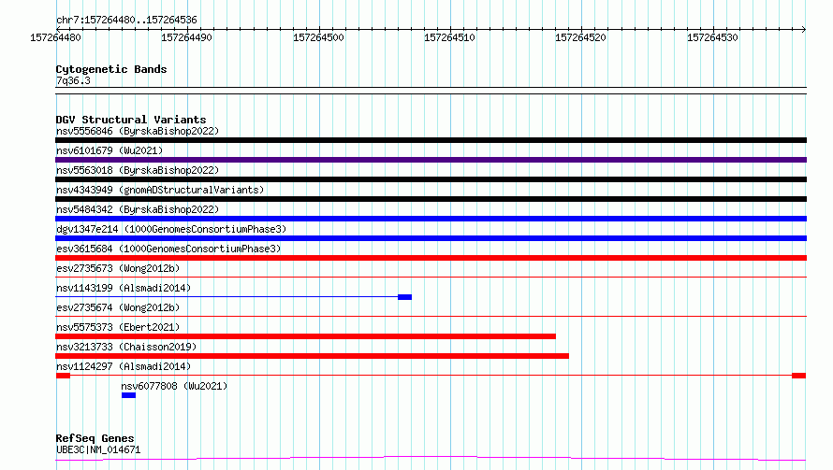
Task: Click the nsv5556846 (ByrskaBishop2022) label
Action: pyautogui.click(x=138, y=131)
